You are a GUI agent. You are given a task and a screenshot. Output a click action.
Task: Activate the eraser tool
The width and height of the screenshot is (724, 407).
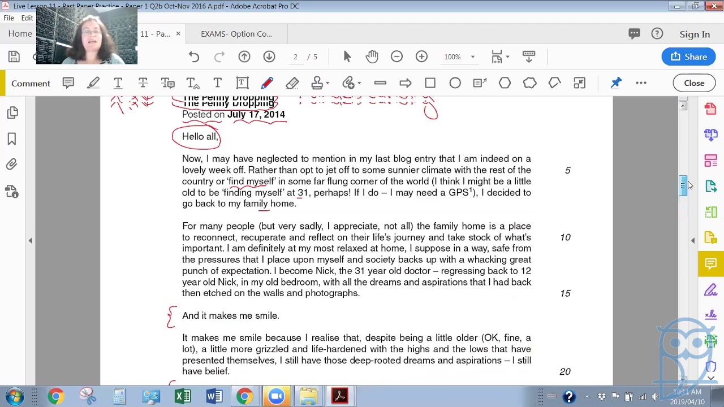click(292, 83)
